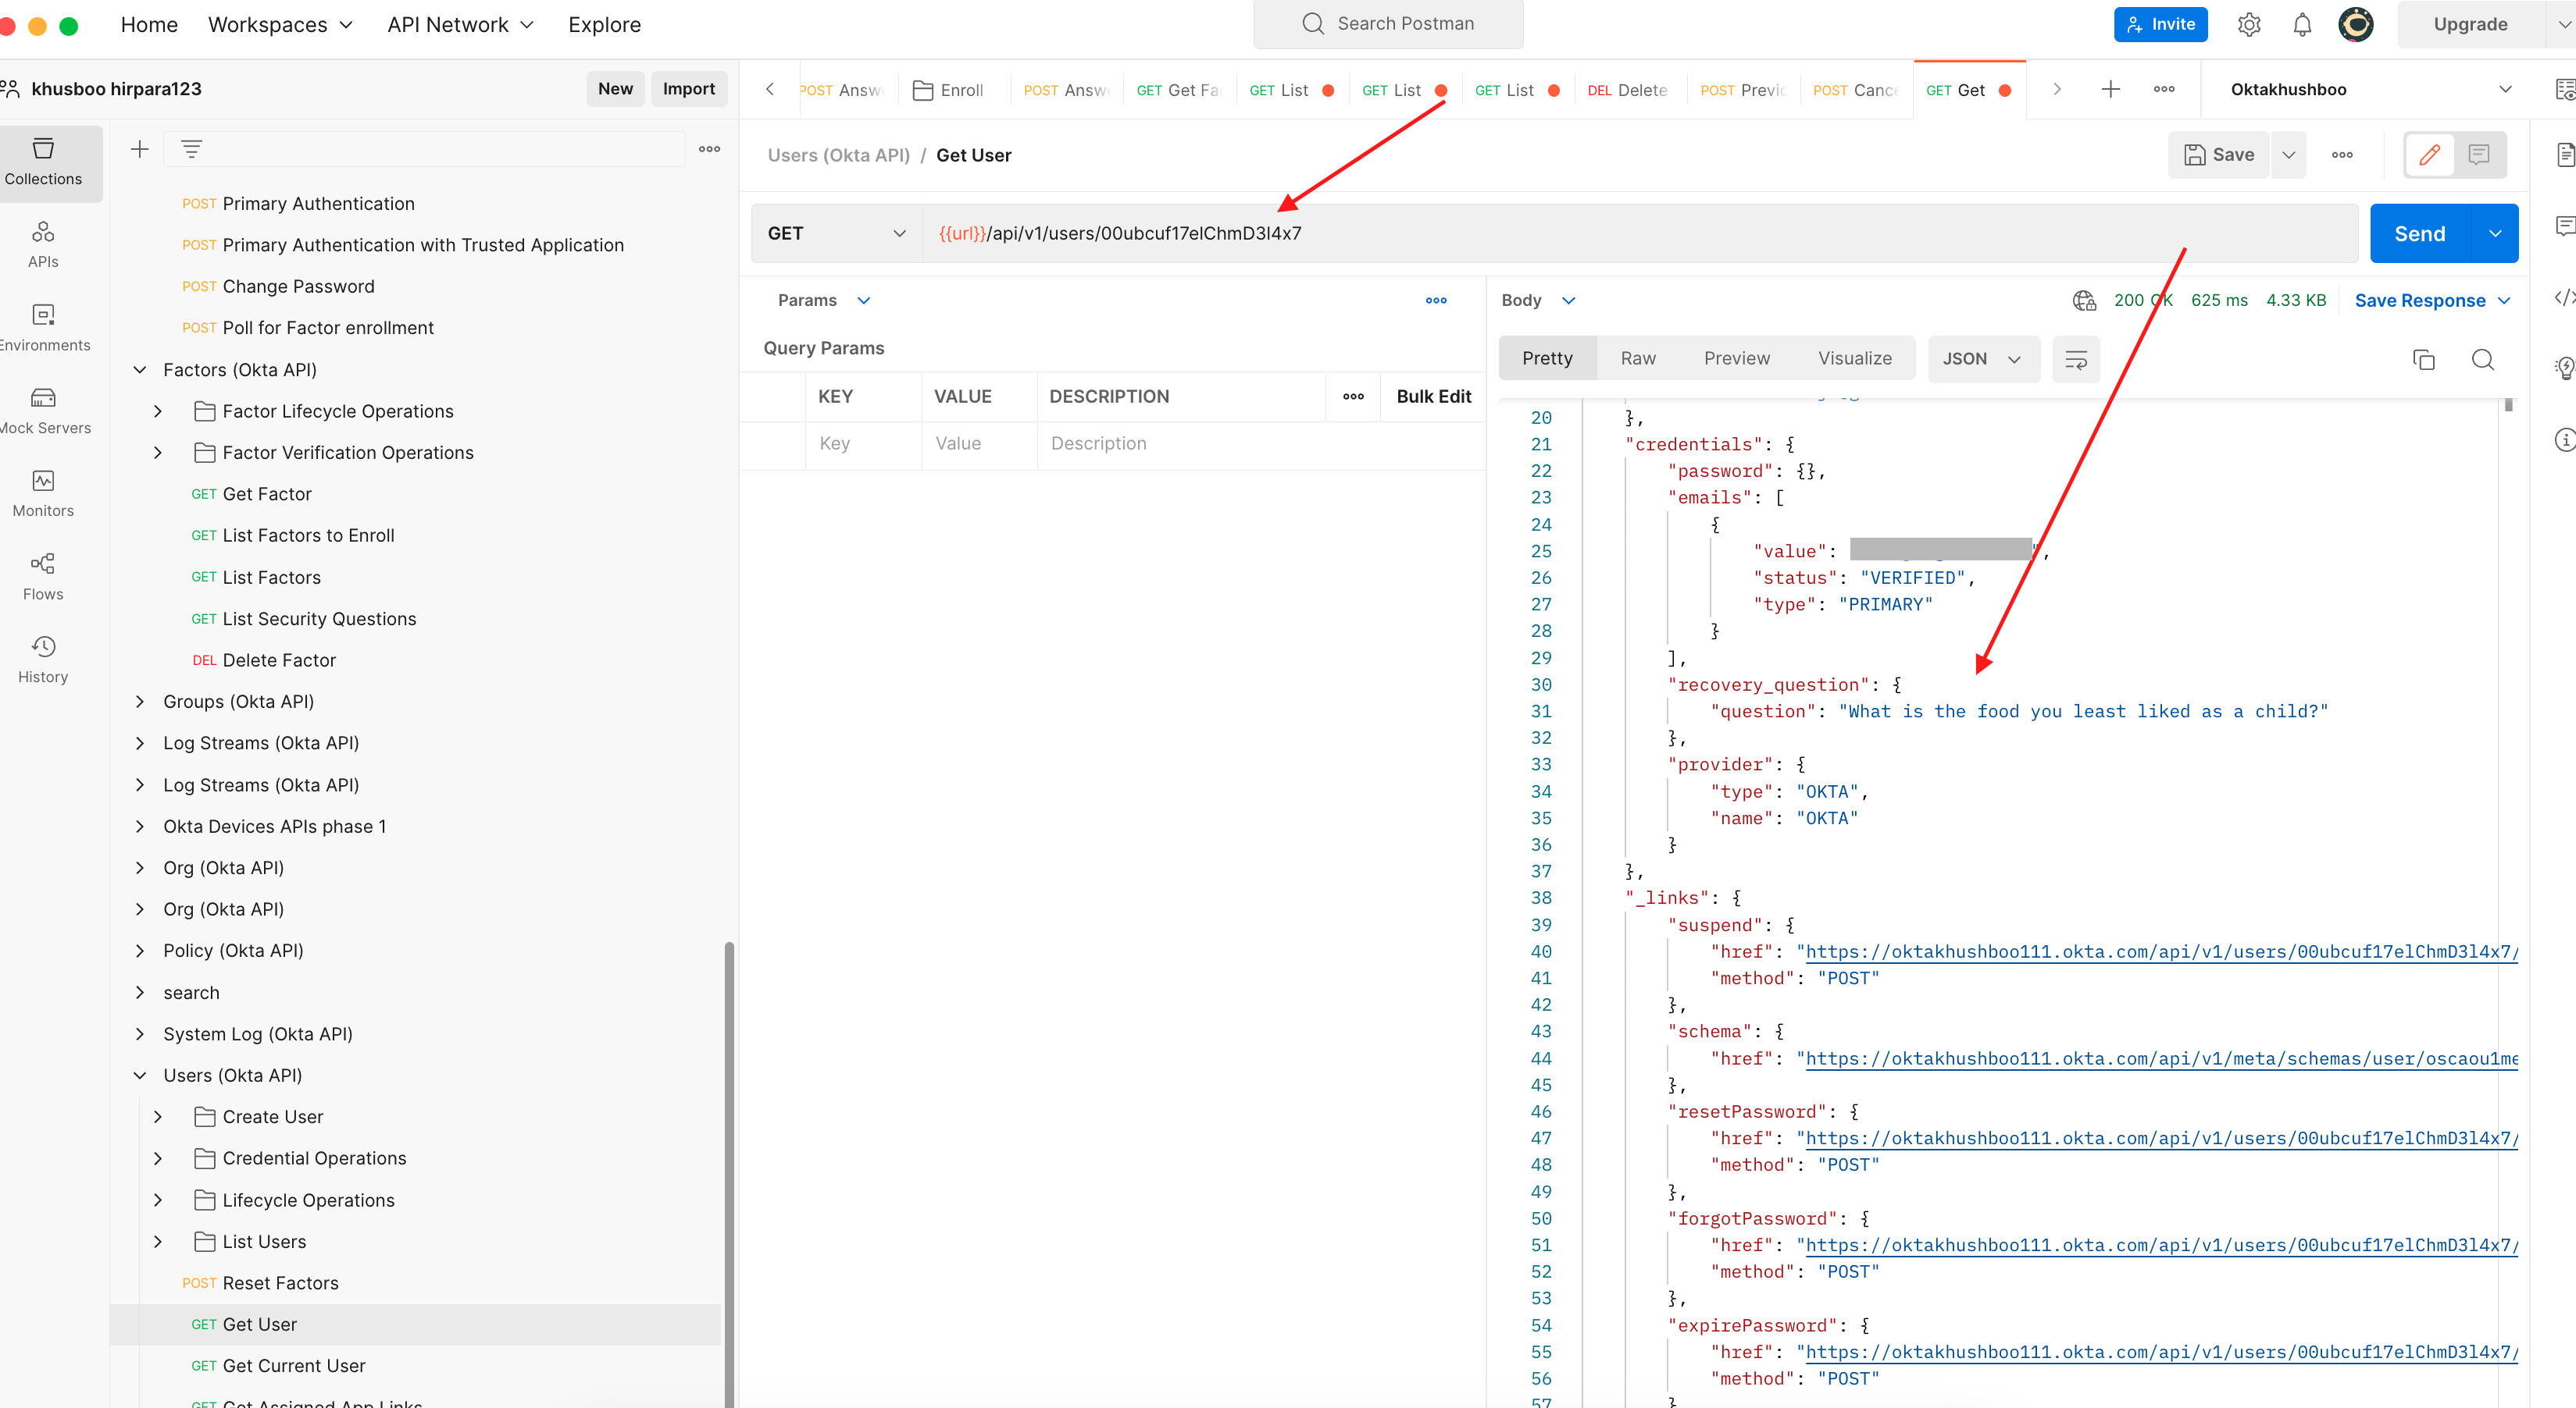Click the Send button
2576x1408 pixels.
tap(2419, 234)
